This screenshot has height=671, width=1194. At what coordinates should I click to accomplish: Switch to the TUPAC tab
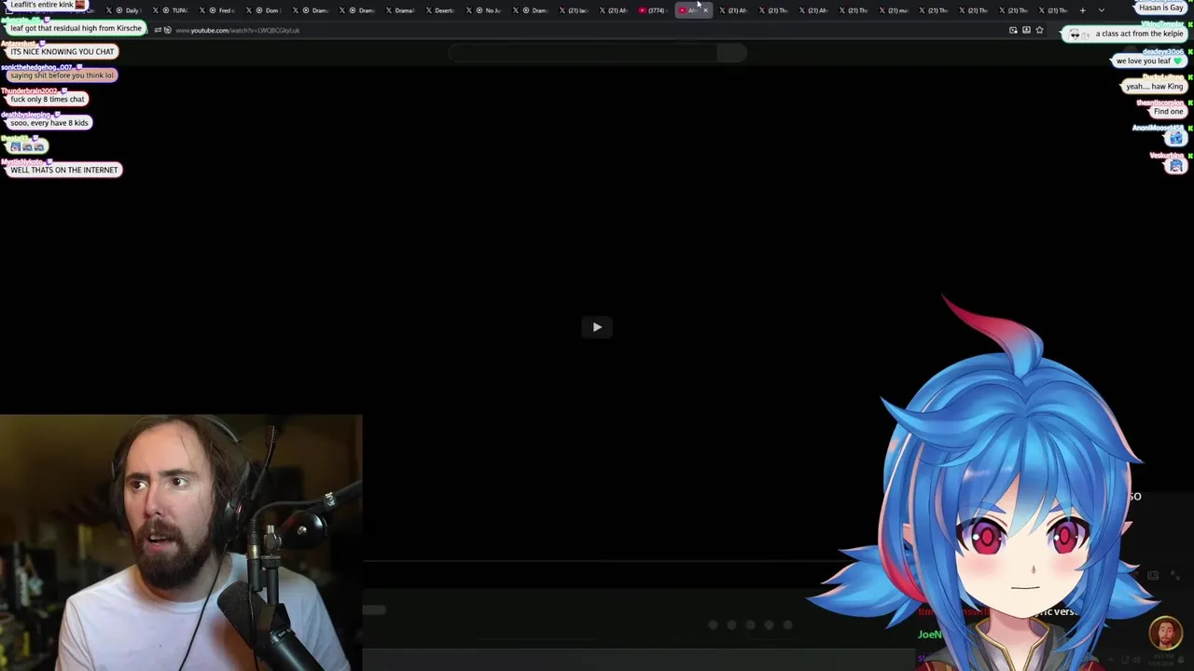click(172, 10)
